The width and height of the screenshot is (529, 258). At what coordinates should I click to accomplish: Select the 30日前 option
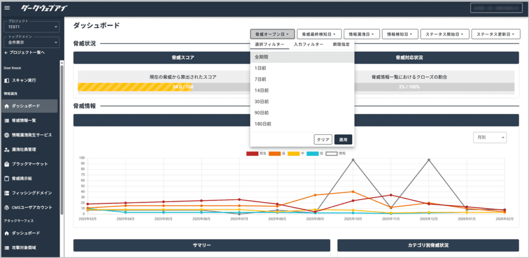tap(302, 102)
